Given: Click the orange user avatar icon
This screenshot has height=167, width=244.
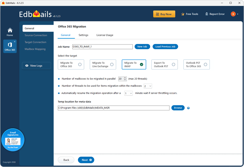Looking at the screenshot, I should click(233, 14).
